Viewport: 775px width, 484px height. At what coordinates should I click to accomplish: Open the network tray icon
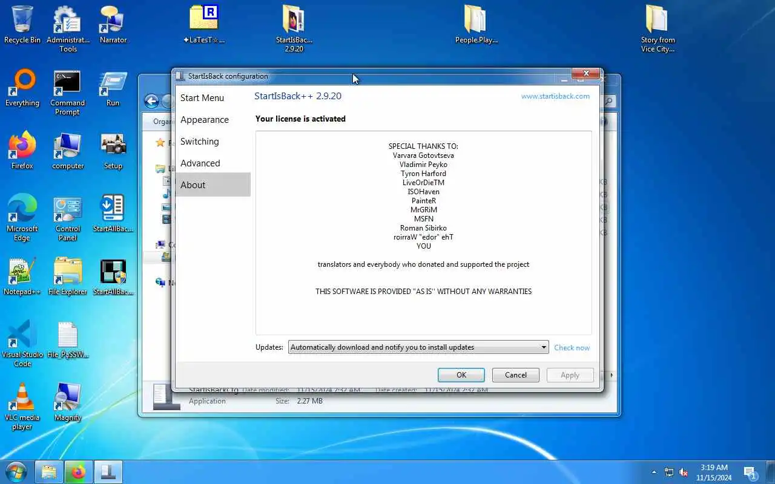click(x=669, y=473)
